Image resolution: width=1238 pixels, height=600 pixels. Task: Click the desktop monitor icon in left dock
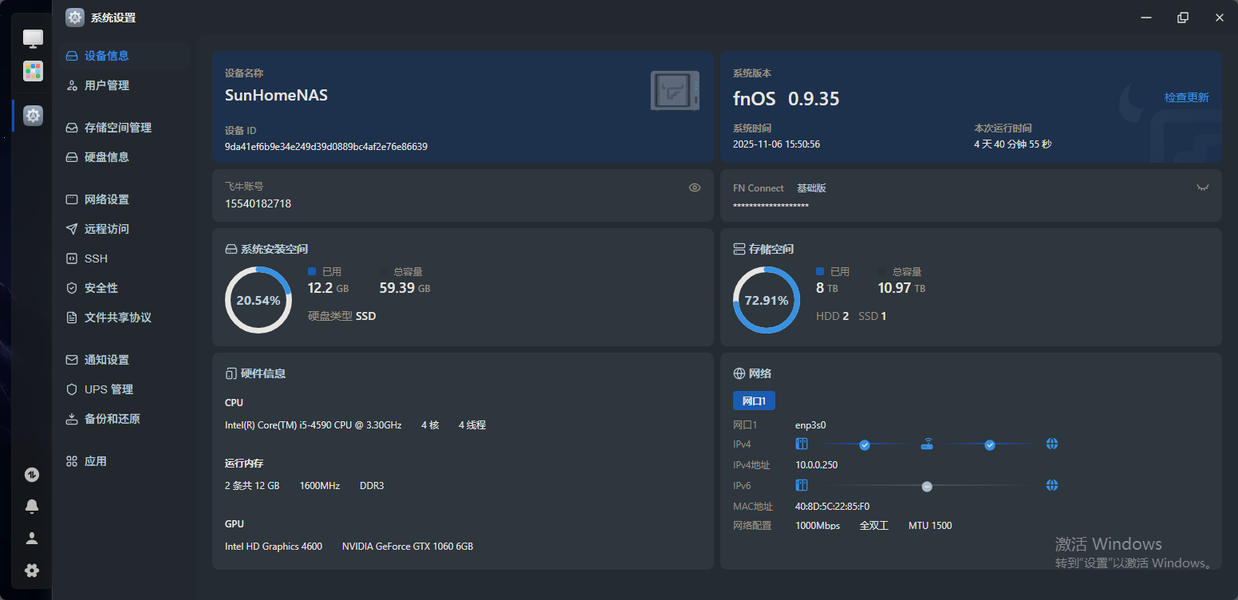tap(33, 38)
